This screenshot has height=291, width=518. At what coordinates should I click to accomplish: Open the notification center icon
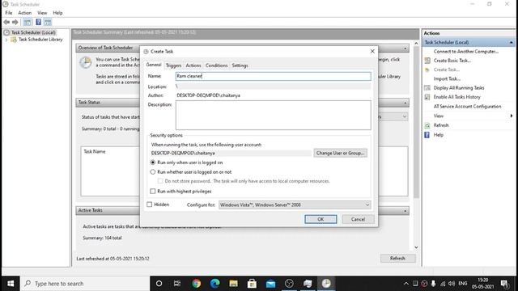504,284
